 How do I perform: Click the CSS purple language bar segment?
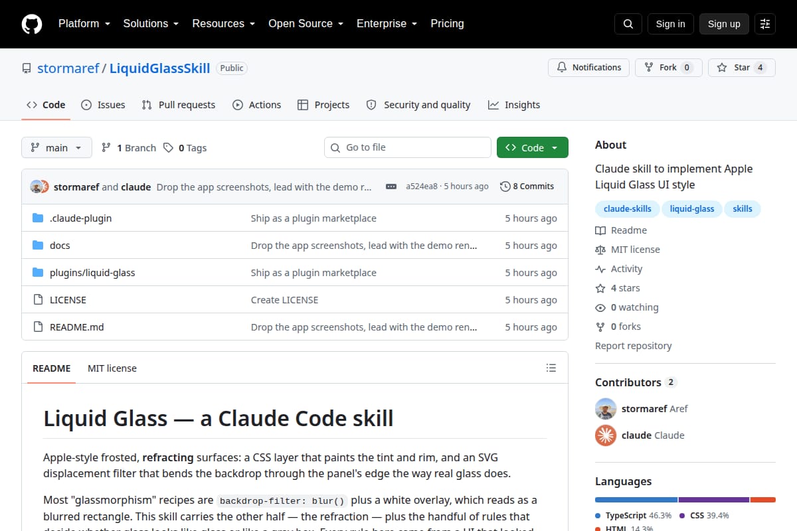pyautogui.click(x=714, y=500)
